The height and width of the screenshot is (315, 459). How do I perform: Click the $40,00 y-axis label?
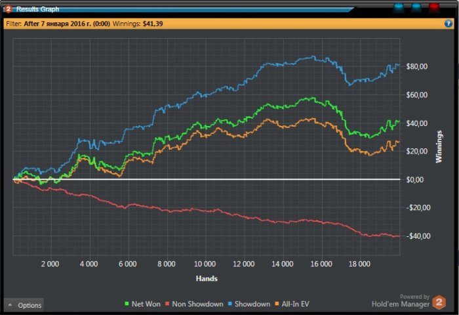tap(416, 123)
